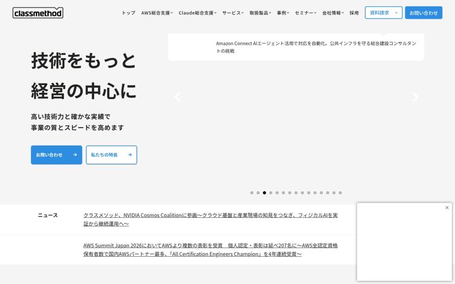The width and height of the screenshot is (455, 284).
Task: Click the classmethod logo
Action: 38,13
